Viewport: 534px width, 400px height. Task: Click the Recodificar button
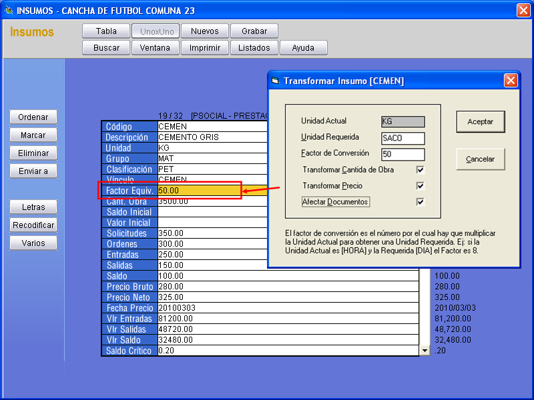coord(33,225)
